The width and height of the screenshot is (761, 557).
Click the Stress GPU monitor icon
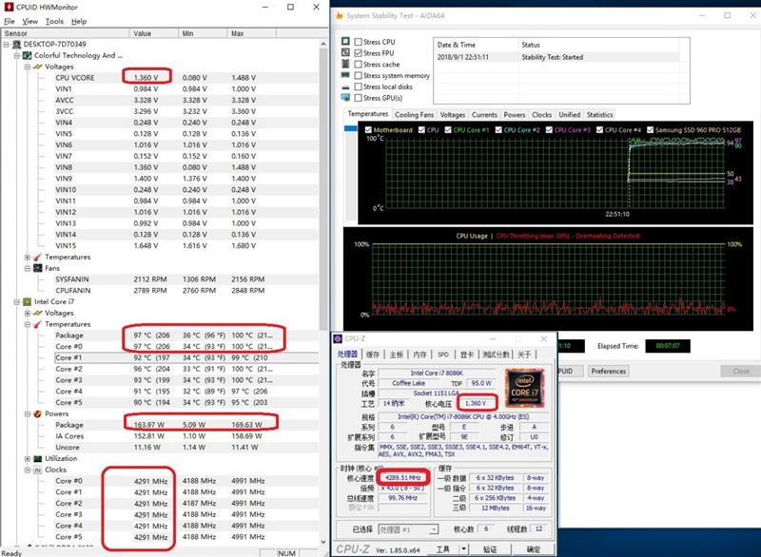[x=345, y=98]
